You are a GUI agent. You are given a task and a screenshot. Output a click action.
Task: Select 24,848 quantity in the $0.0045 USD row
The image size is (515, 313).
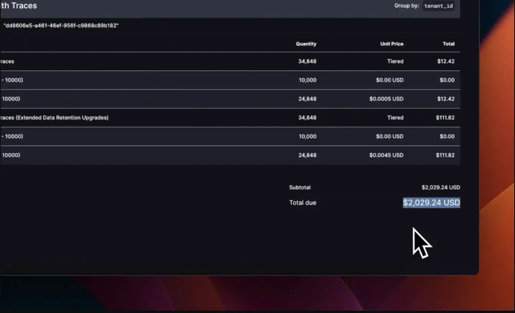pos(307,155)
